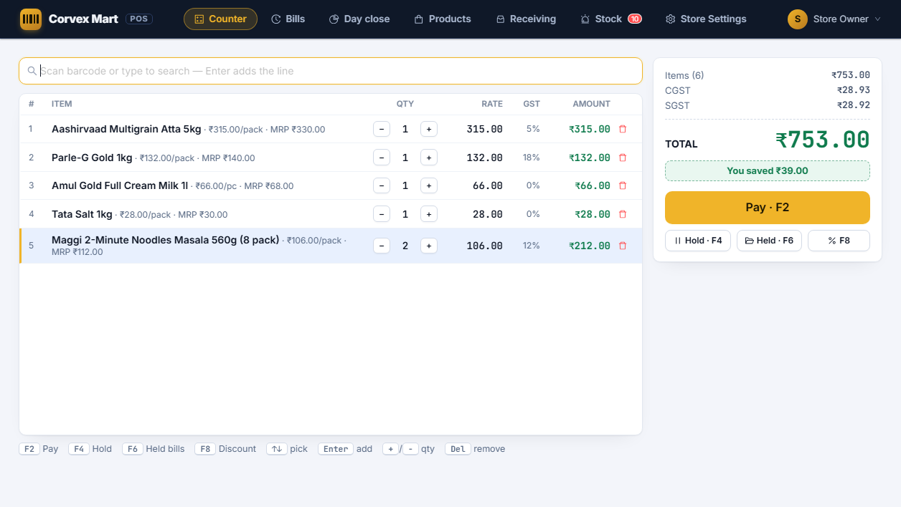Click the CGST ₹28.93 value

tap(854, 90)
